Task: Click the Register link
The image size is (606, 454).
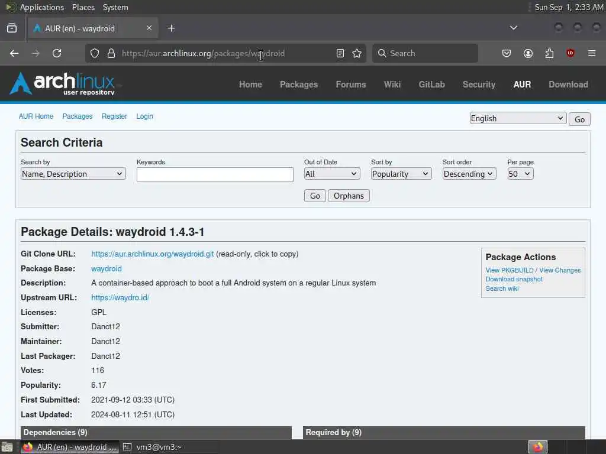Action: pos(114,116)
